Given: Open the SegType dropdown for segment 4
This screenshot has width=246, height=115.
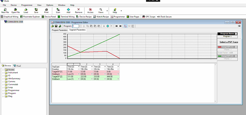Looking at the screenshot, I should (118, 67).
